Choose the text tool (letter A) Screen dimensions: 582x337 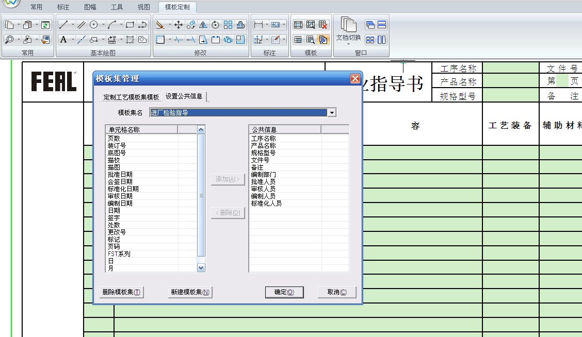click(x=63, y=40)
